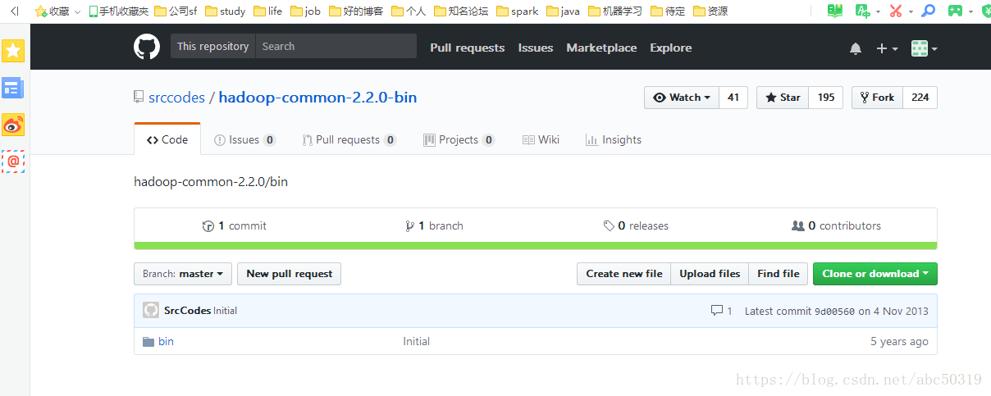Switch to the Wiki tab
991x396 pixels.
pyautogui.click(x=541, y=140)
